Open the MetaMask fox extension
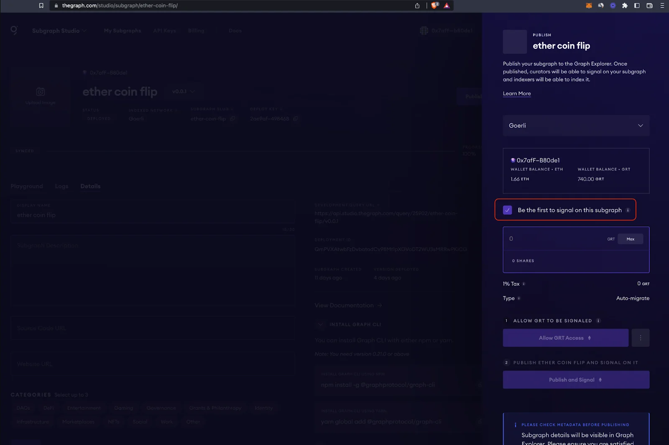669x445 pixels. pyautogui.click(x=589, y=5)
